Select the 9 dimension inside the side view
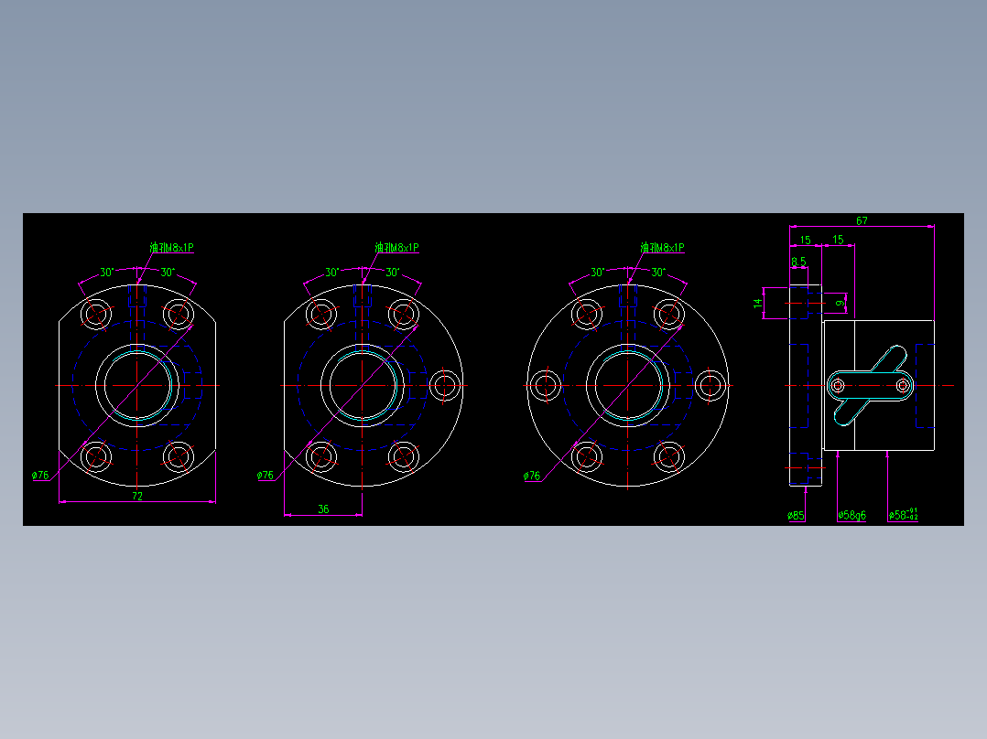 [840, 303]
